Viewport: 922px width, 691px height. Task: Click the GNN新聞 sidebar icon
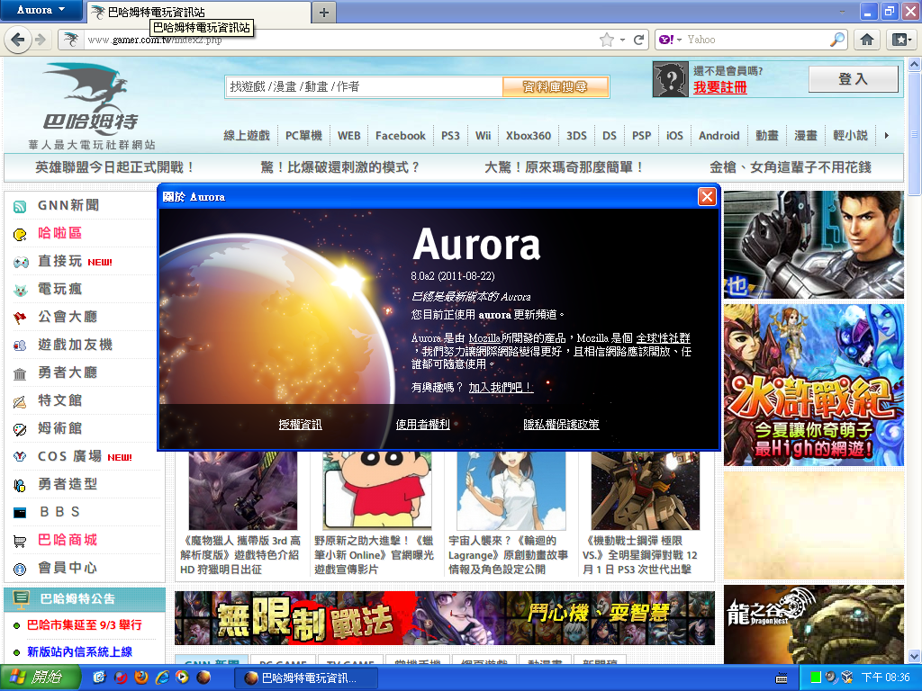point(20,206)
